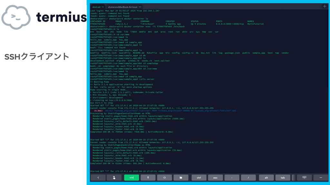Click the 'Booting Puma' line
Screen dimensions: 330x185
click(x=100, y=82)
